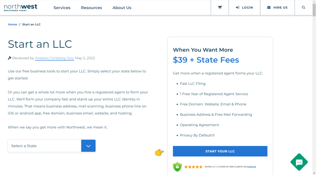Open the Resources navigation menu
The height and width of the screenshot is (175, 316).
tap(91, 8)
